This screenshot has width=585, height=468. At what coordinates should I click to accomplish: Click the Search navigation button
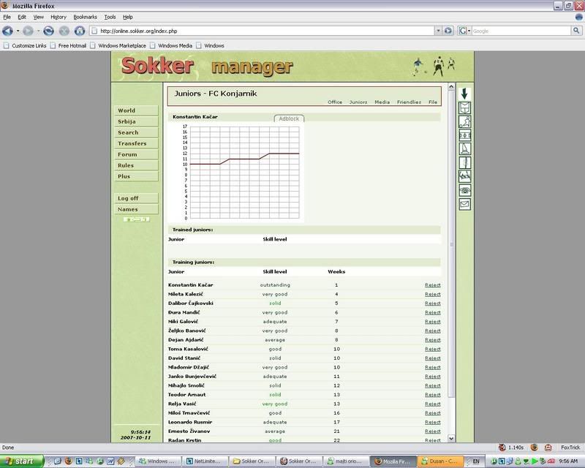(136, 132)
